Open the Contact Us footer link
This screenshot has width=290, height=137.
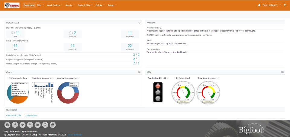pos(15,132)
